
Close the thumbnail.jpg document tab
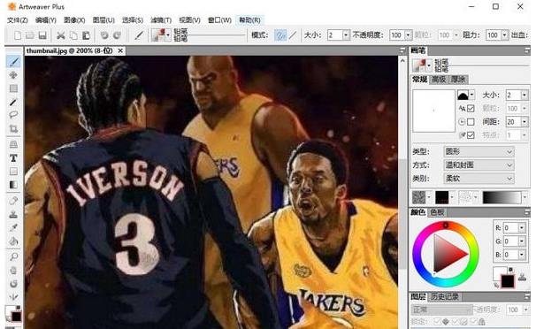point(120,50)
